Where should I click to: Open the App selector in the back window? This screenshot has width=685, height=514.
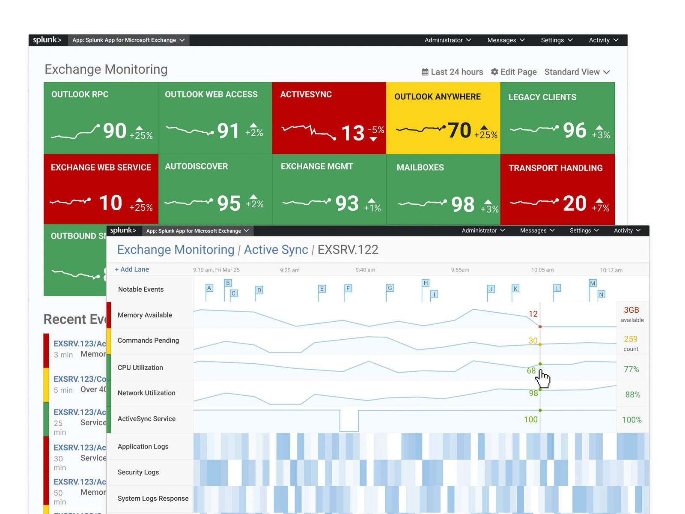tap(128, 40)
